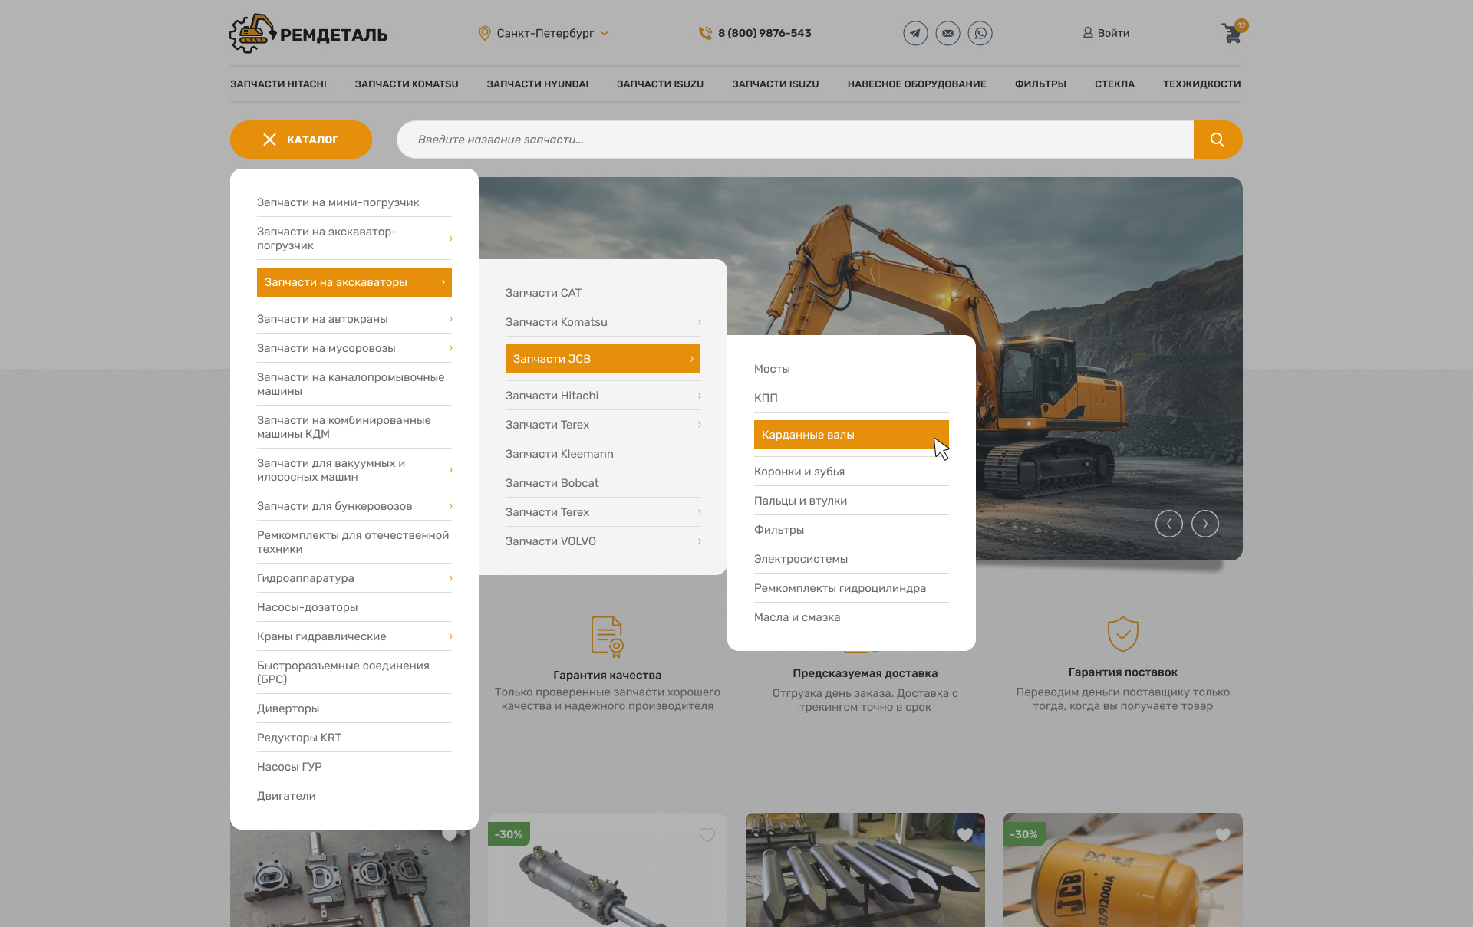Open the Telegram contact icon
The image size is (1473, 927).
click(915, 33)
